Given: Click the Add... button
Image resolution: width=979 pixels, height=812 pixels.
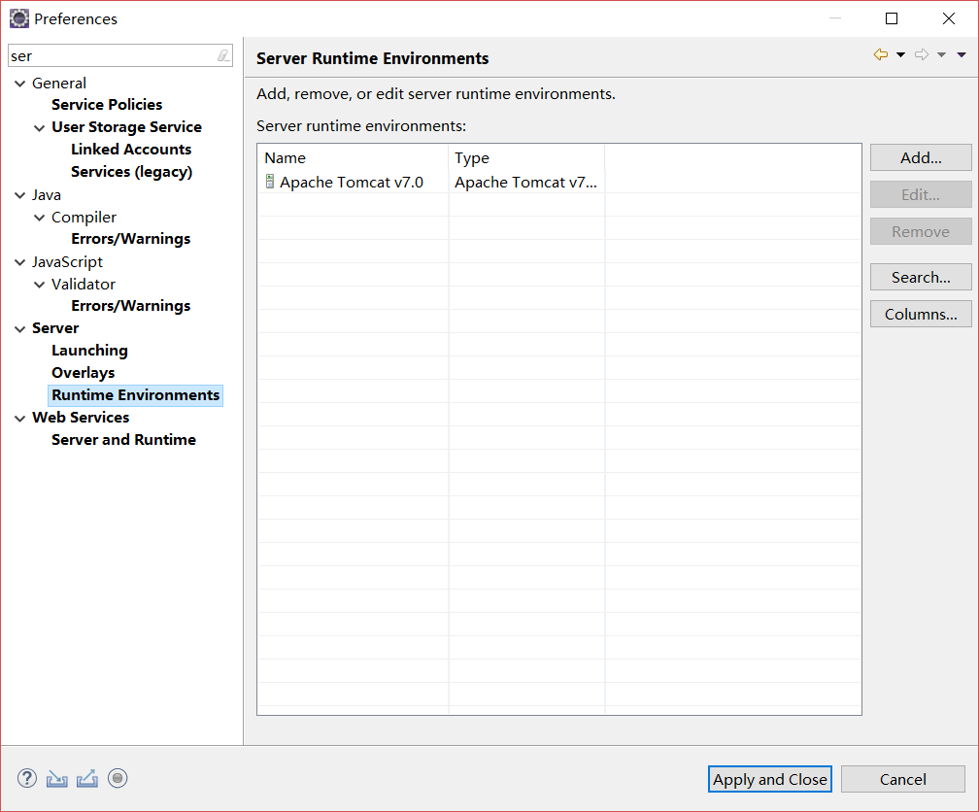Looking at the screenshot, I should click(x=921, y=158).
